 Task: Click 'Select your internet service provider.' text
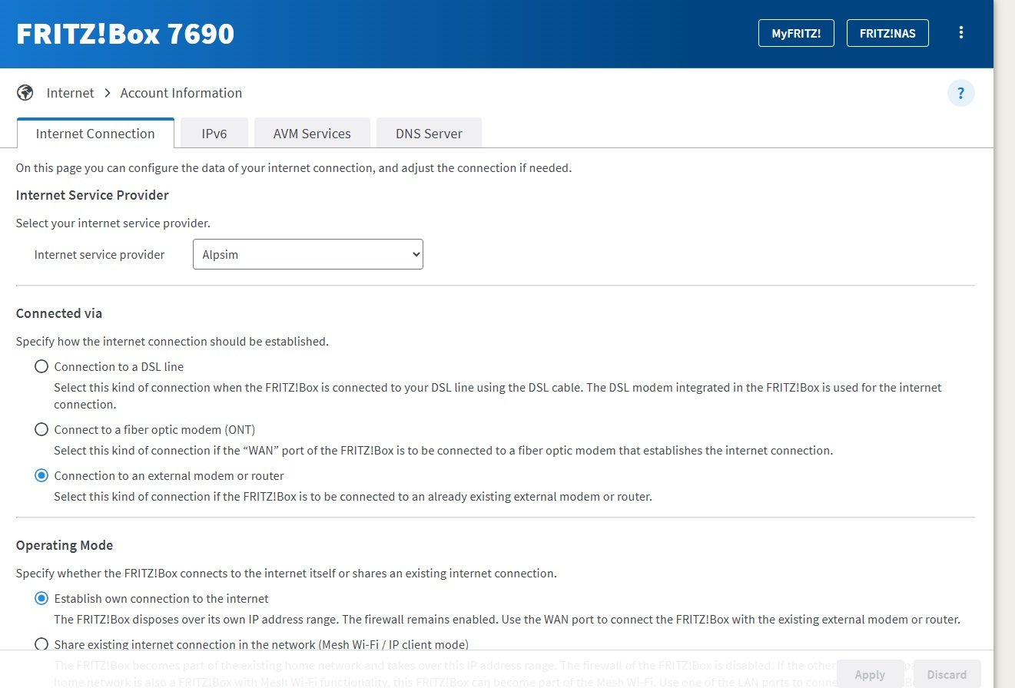[113, 223]
